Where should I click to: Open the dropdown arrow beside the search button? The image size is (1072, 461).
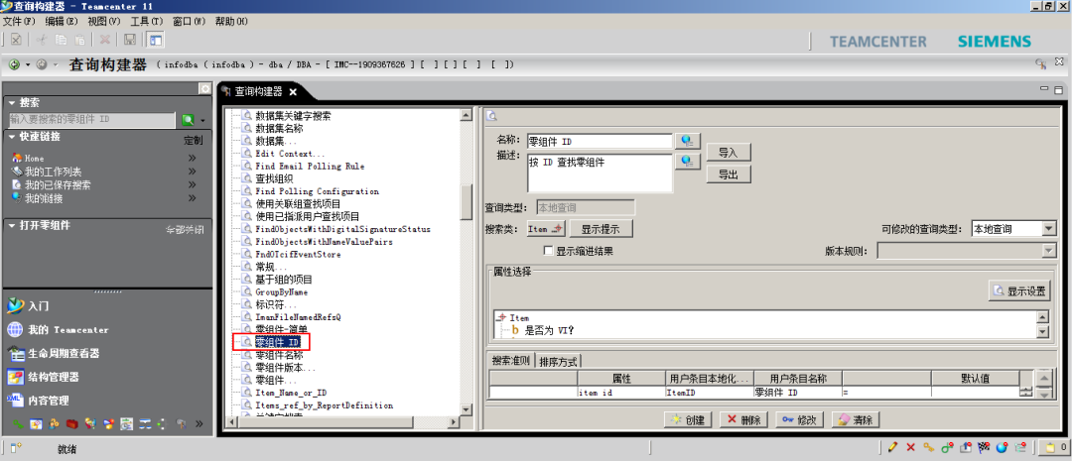pos(202,121)
